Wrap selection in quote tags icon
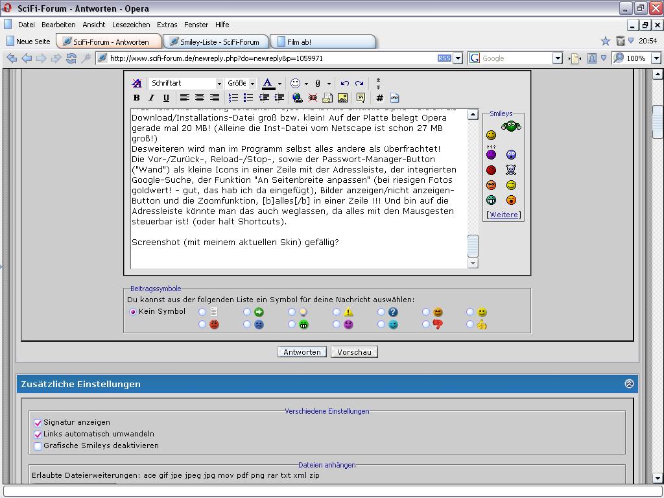The width and height of the screenshot is (664, 498). (x=361, y=98)
